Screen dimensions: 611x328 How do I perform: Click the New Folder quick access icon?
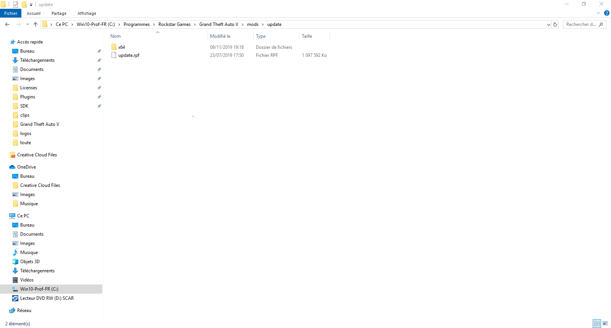pos(24,5)
